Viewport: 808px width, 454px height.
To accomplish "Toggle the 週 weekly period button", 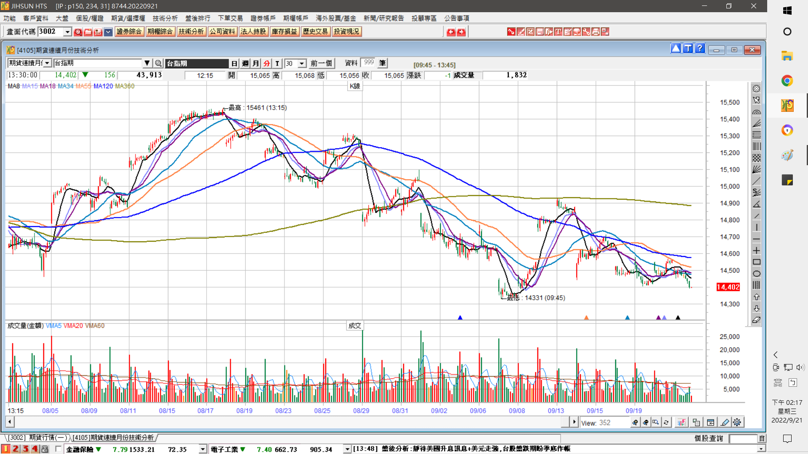I will click(245, 63).
